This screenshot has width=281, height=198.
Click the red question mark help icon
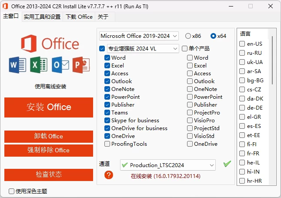(x=109, y=175)
